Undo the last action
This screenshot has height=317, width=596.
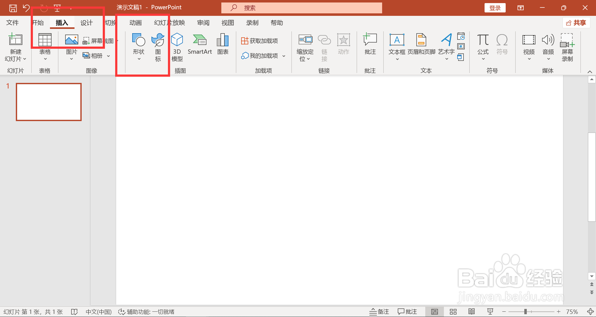[26, 8]
